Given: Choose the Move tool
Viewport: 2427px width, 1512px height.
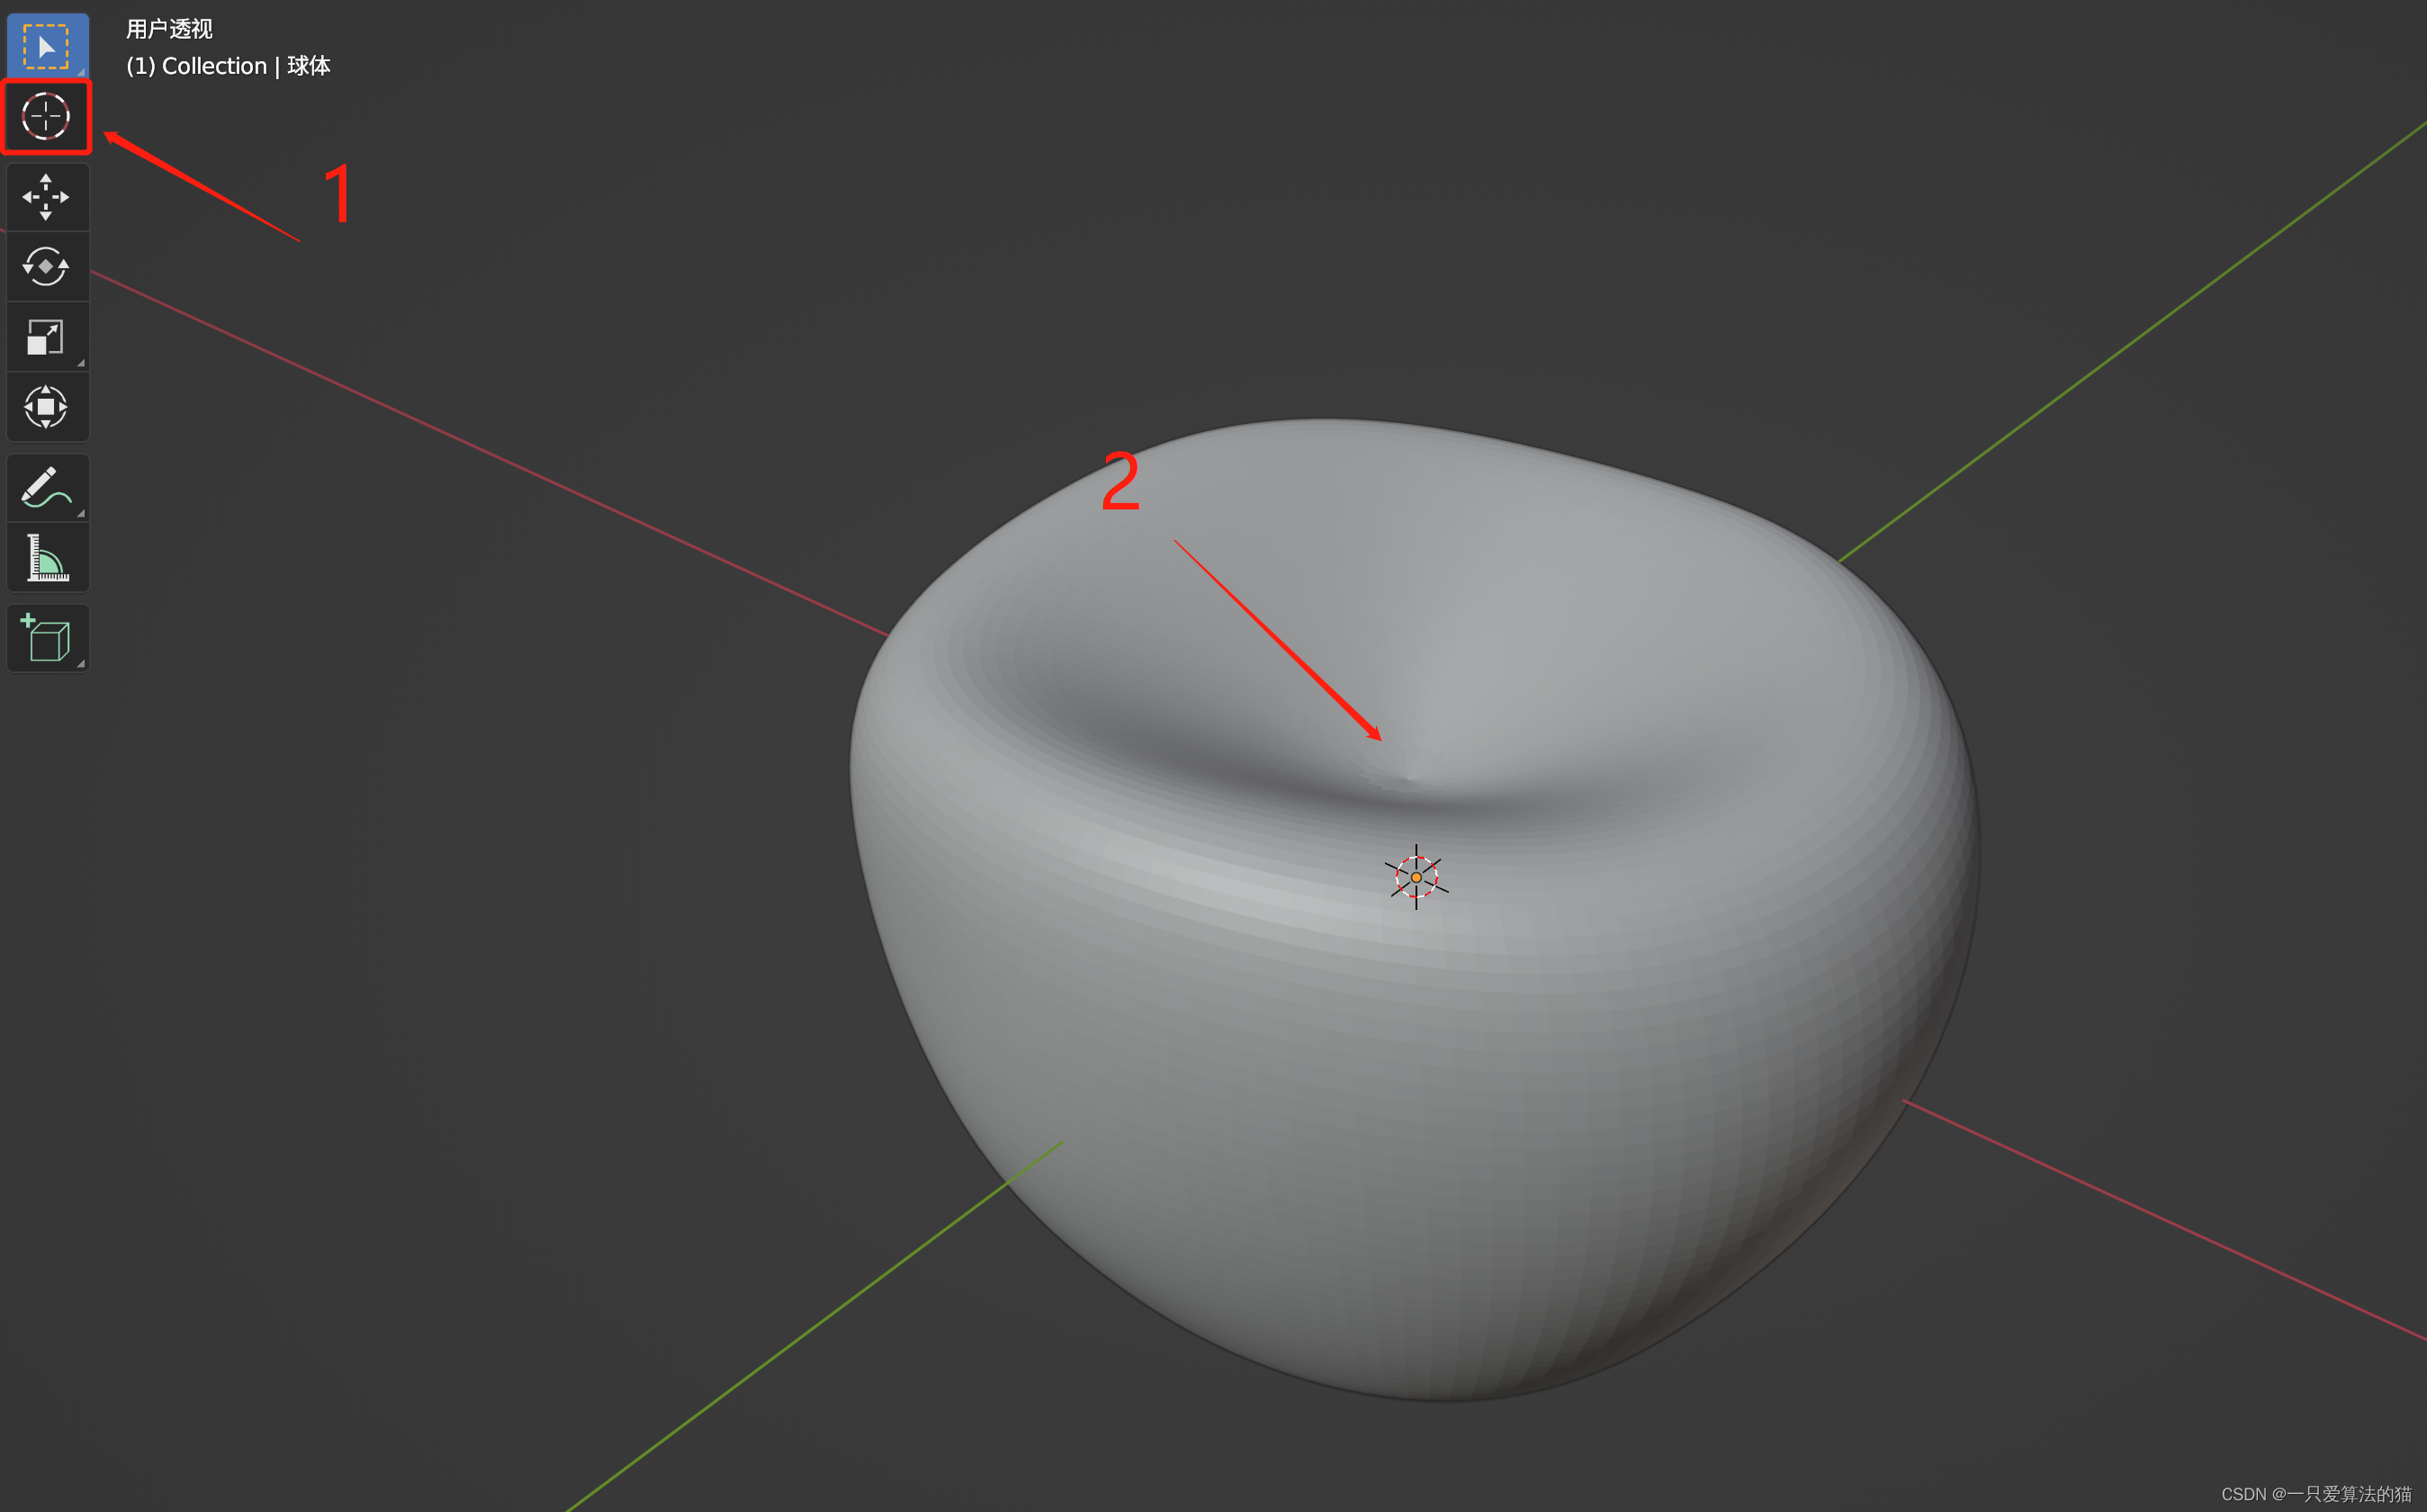Looking at the screenshot, I should pos(46,197).
